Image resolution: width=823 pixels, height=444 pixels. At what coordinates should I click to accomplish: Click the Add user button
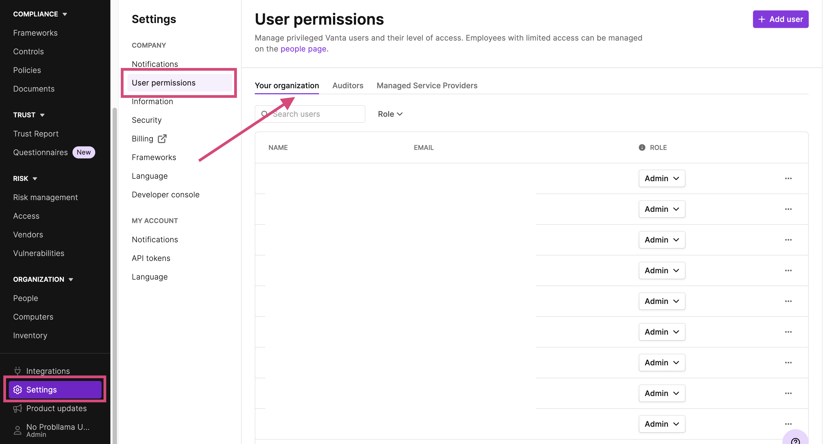pos(780,19)
